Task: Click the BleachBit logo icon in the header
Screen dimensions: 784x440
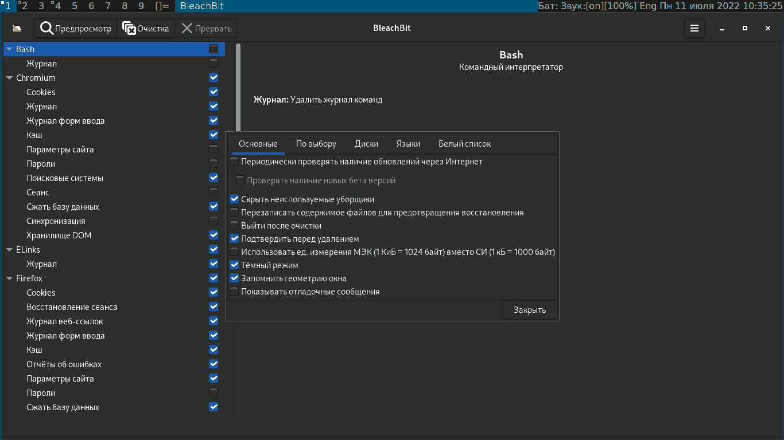Action: point(17,29)
